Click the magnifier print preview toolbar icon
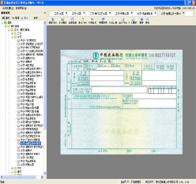196x184 pixels. tap(113, 20)
